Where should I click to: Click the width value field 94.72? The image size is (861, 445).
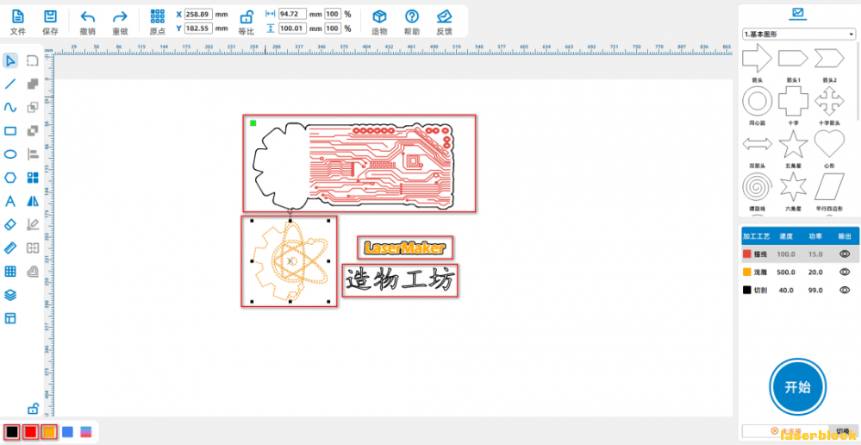coord(292,14)
